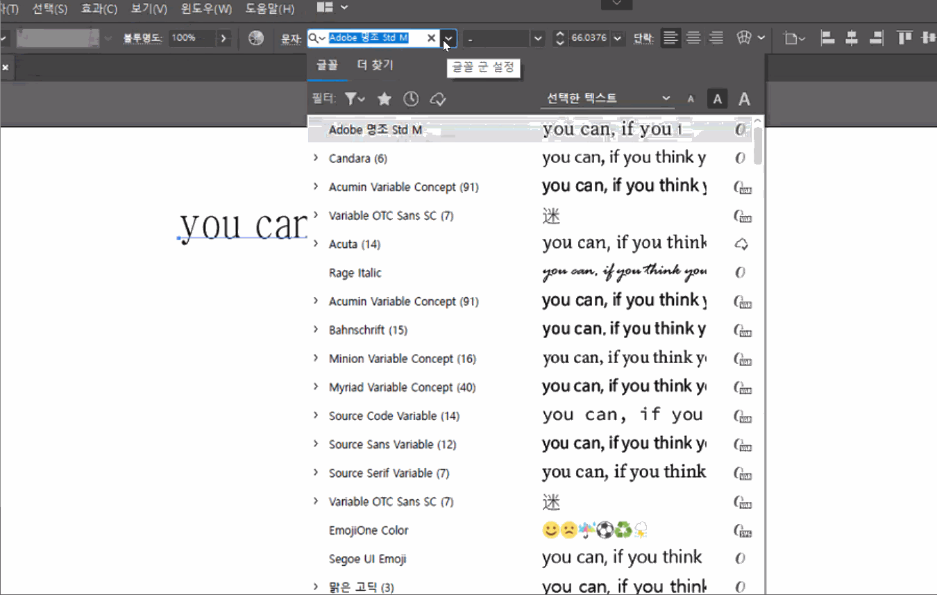937x595 pixels.
Task: Center align the paragraph text
Action: click(693, 38)
